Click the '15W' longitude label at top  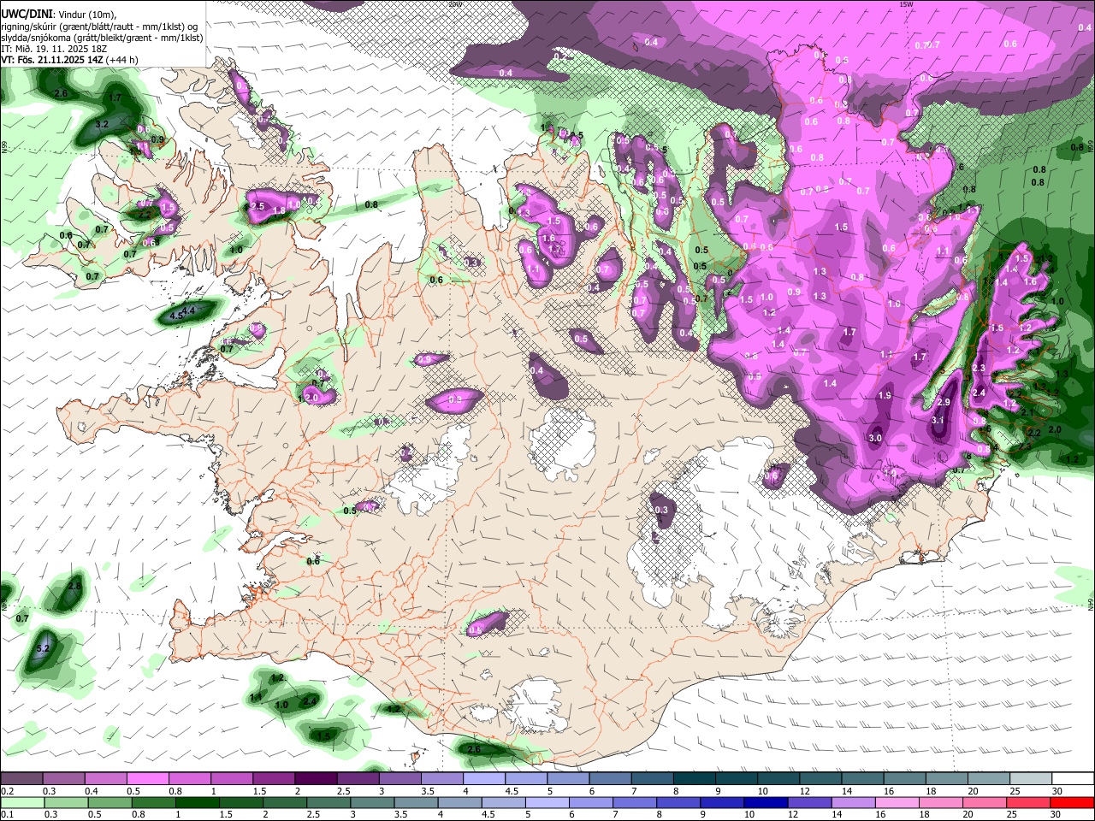pyautogui.click(x=907, y=4)
